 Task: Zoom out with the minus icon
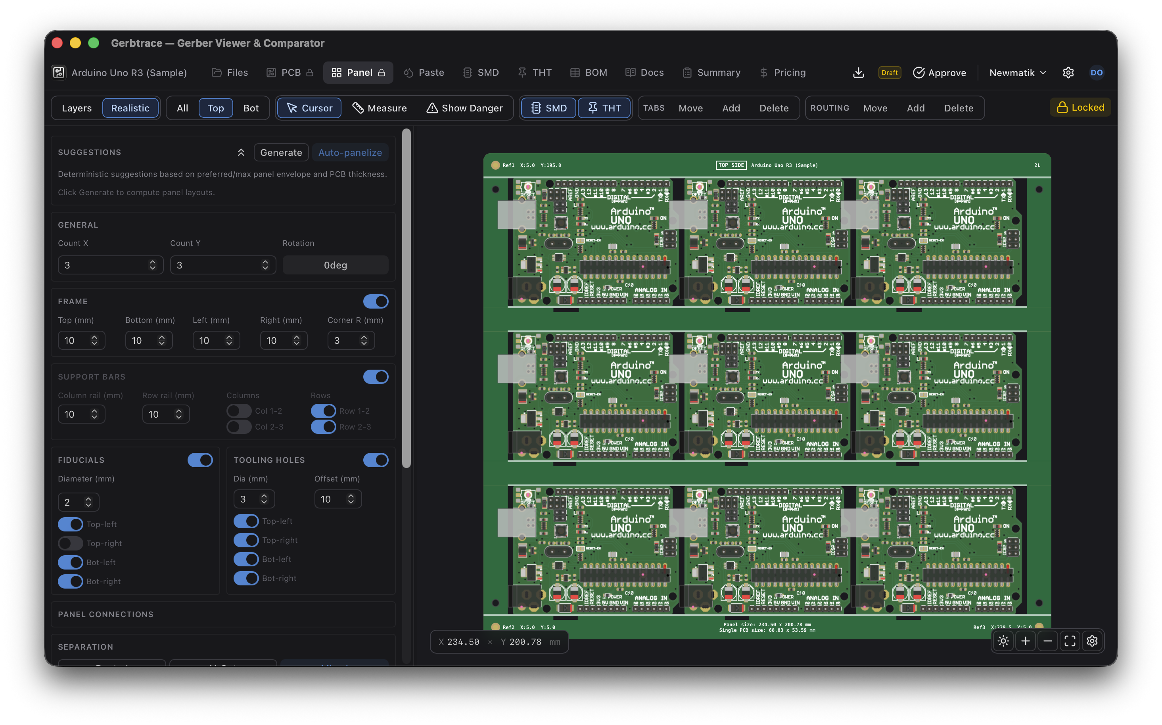tap(1047, 641)
